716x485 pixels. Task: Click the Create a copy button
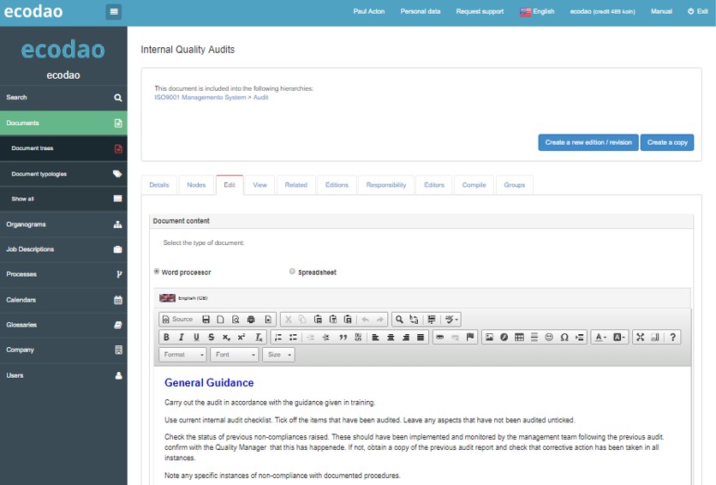click(667, 142)
